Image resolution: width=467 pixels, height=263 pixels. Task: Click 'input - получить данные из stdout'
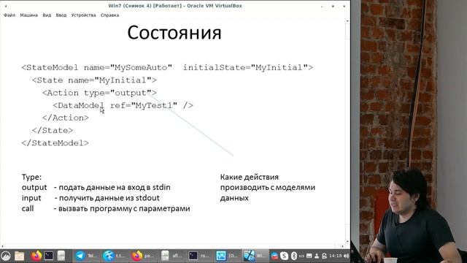point(90,198)
